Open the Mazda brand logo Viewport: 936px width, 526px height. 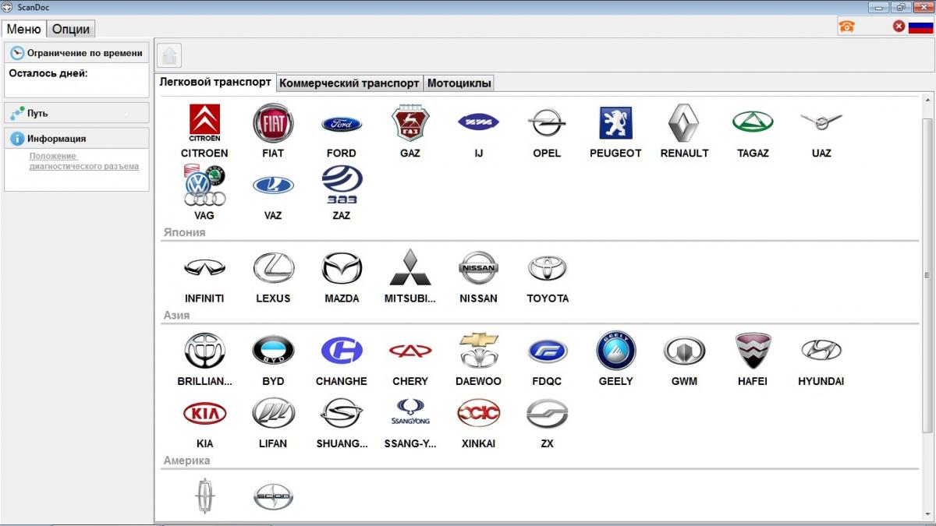click(x=342, y=268)
